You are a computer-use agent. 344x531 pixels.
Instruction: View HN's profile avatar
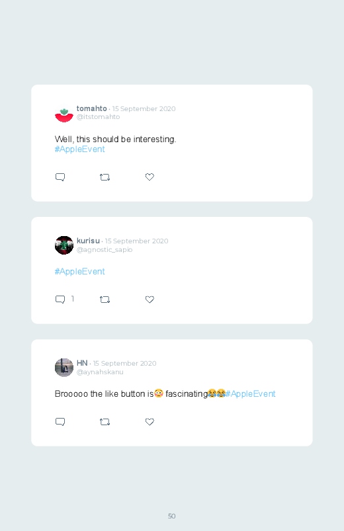tap(64, 368)
